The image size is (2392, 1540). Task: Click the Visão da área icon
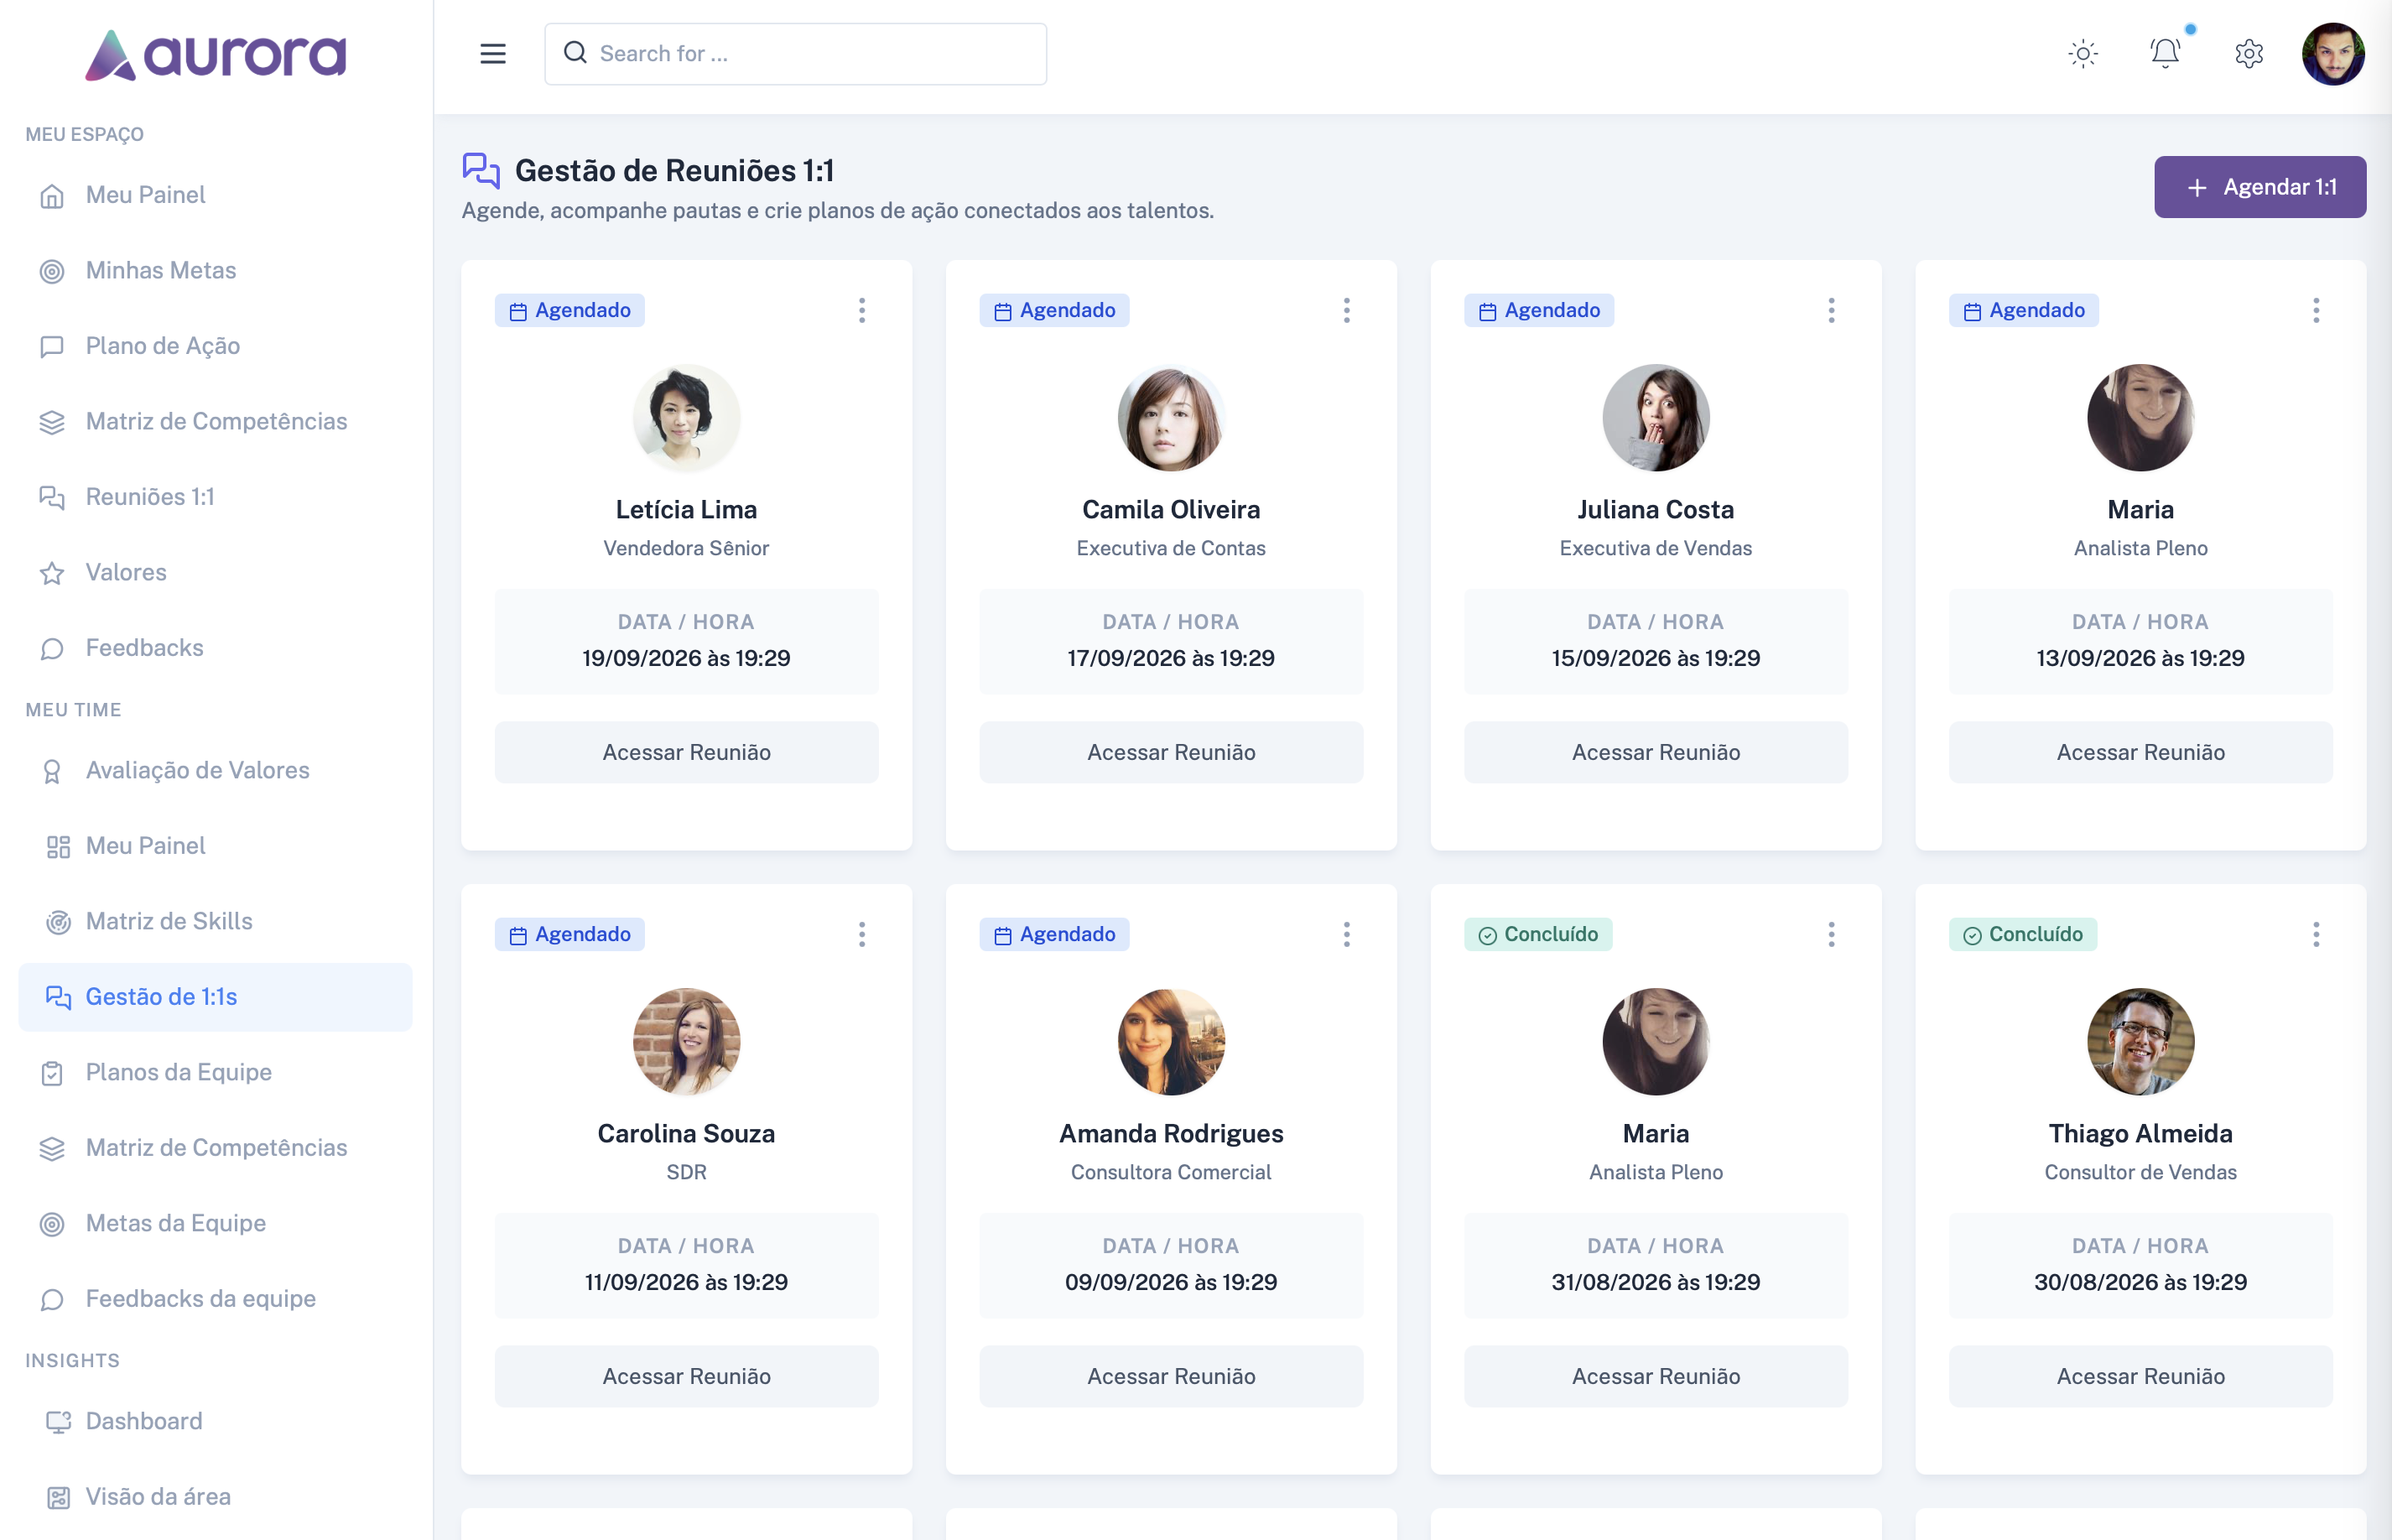pyautogui.click(x=58, y=1497)
